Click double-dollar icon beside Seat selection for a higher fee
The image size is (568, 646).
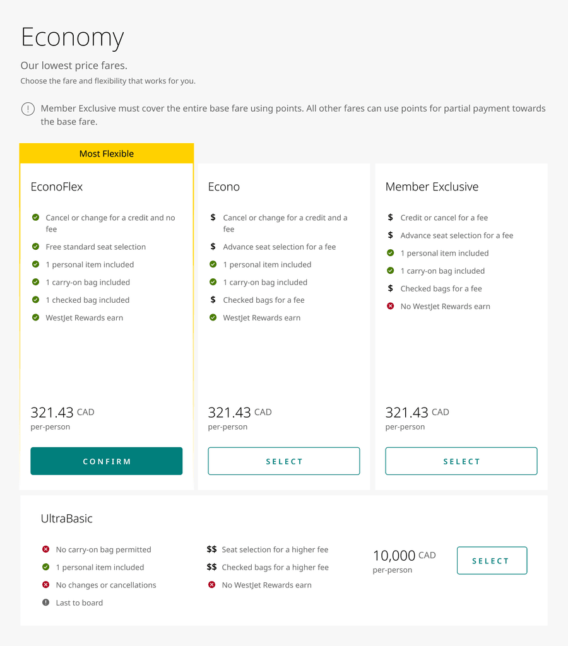pyautogui.click(x=212, y=549)
